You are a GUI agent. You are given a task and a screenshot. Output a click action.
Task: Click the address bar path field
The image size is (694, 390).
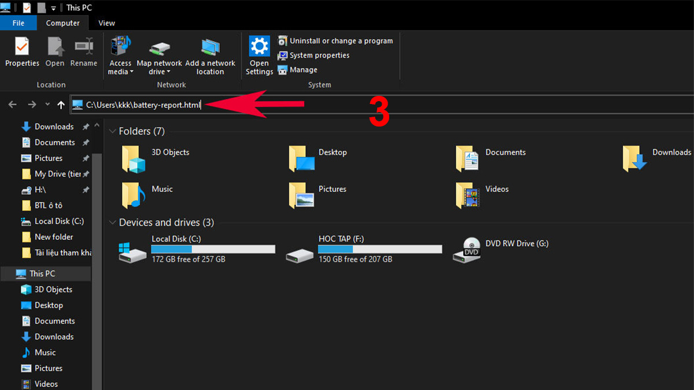(x=382, y=105)
